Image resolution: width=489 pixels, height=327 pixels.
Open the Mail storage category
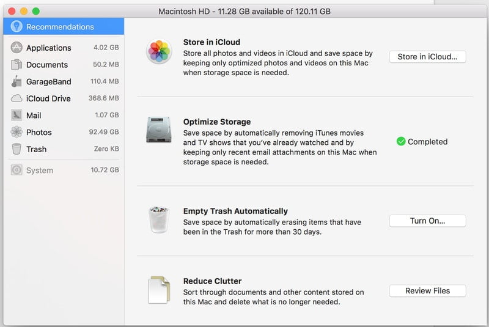pyautogui.click(x=64, y=116)
